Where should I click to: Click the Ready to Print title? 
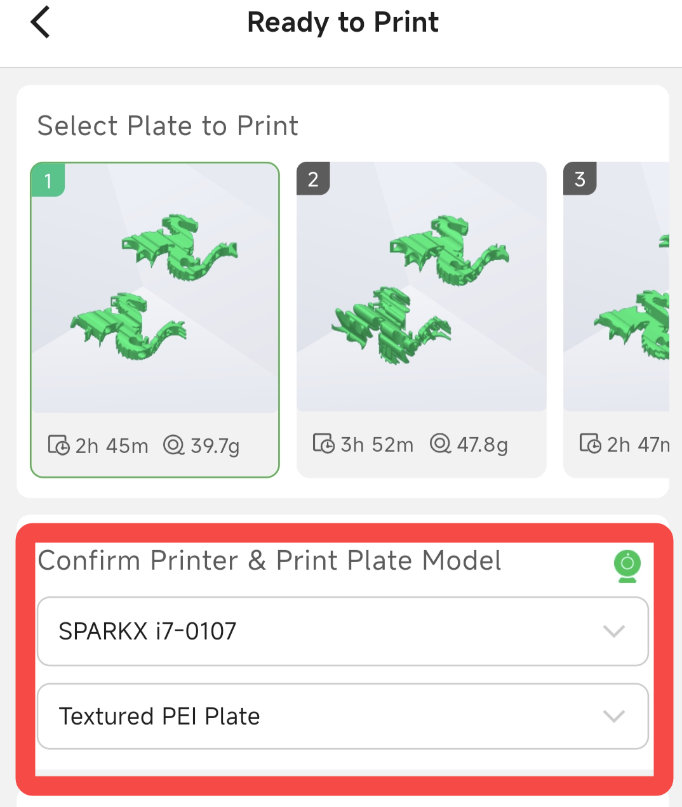343,22
